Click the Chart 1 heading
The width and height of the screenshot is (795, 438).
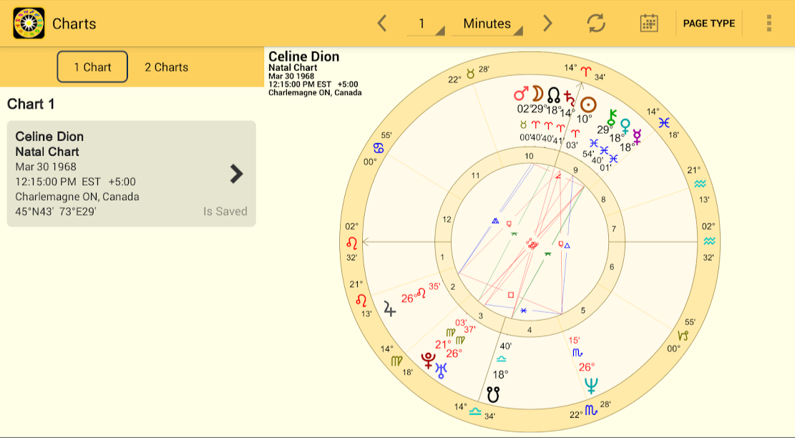tap(31, 104)
